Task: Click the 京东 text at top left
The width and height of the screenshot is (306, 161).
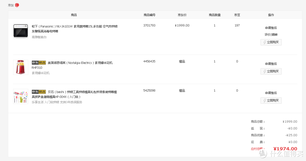Action: click(11, 5)
